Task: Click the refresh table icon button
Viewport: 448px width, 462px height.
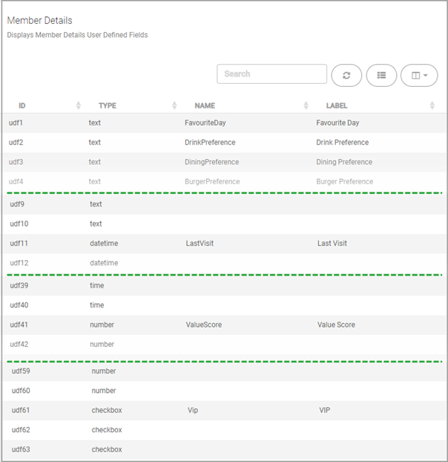Action: point(346,76)
